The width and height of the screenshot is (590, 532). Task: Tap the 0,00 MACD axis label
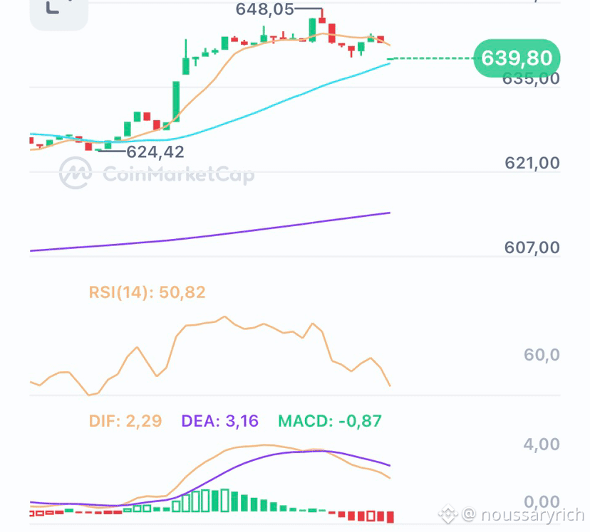tap(542, 501)
